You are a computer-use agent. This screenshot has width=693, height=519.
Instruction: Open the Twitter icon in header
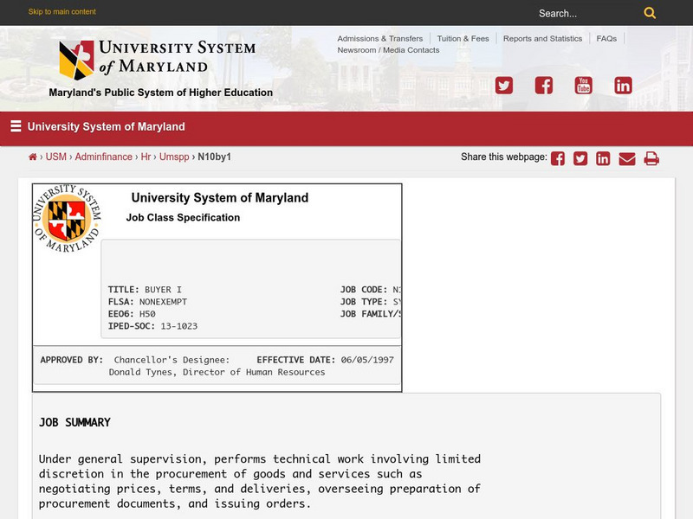coord(503,85)
